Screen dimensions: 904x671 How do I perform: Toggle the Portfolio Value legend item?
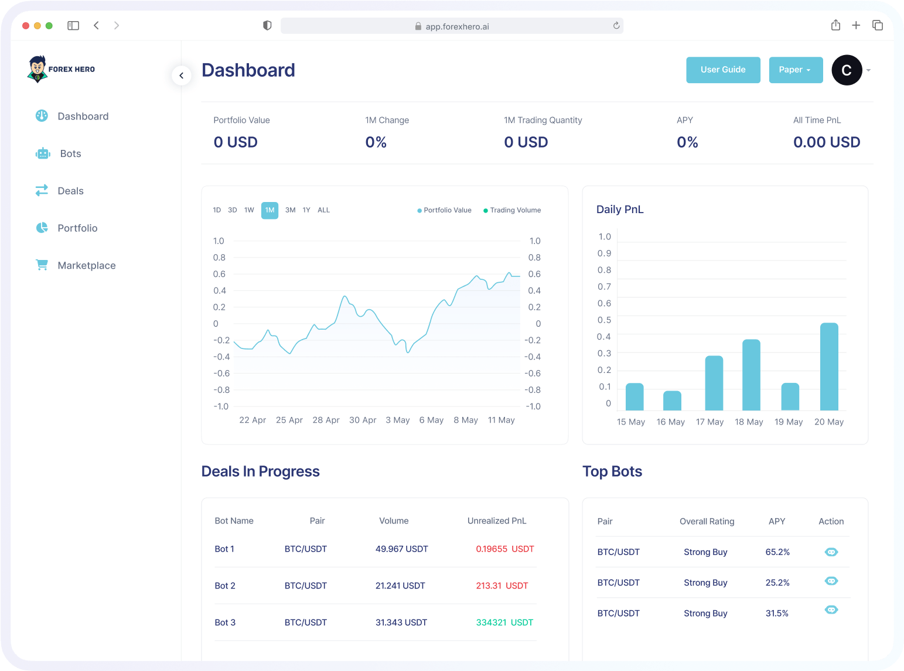pos(444,210)
